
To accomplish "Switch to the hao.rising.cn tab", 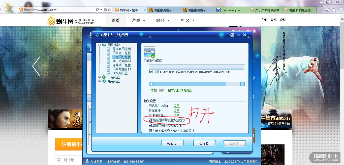I will coord(231,10).
